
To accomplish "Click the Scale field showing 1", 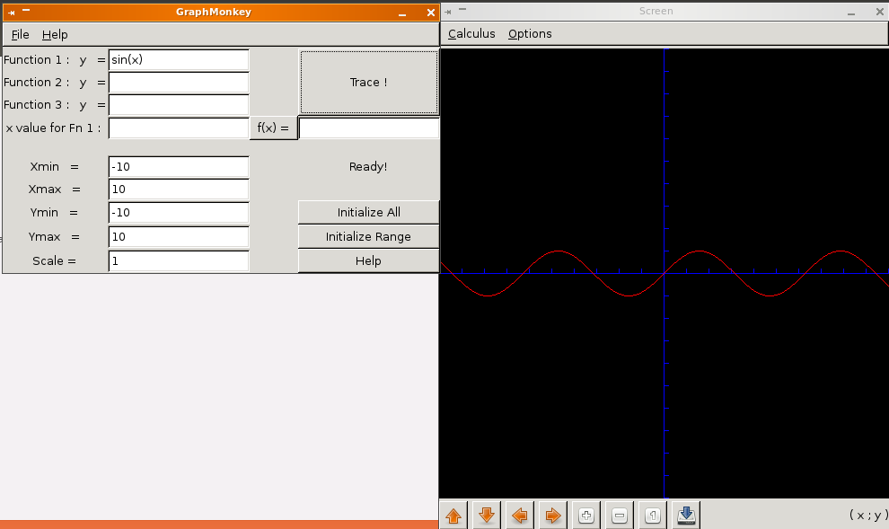I will click(179, 260).
